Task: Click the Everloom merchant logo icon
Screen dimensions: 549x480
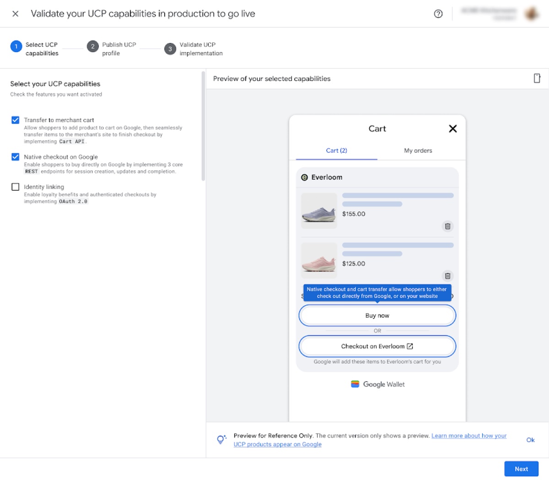Action: tap(304, 177)
